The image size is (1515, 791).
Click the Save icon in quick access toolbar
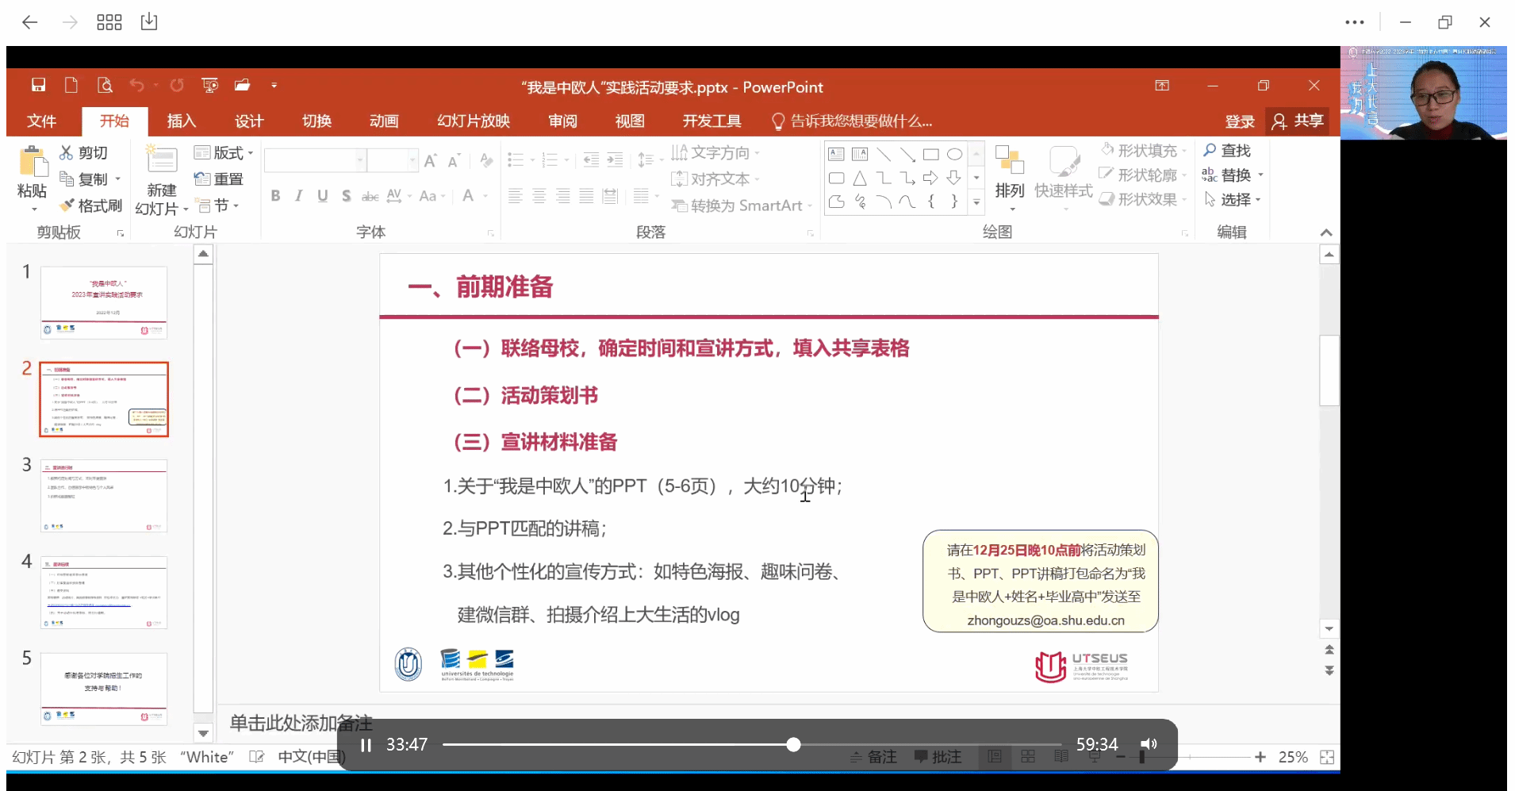[x=38, y=85]
